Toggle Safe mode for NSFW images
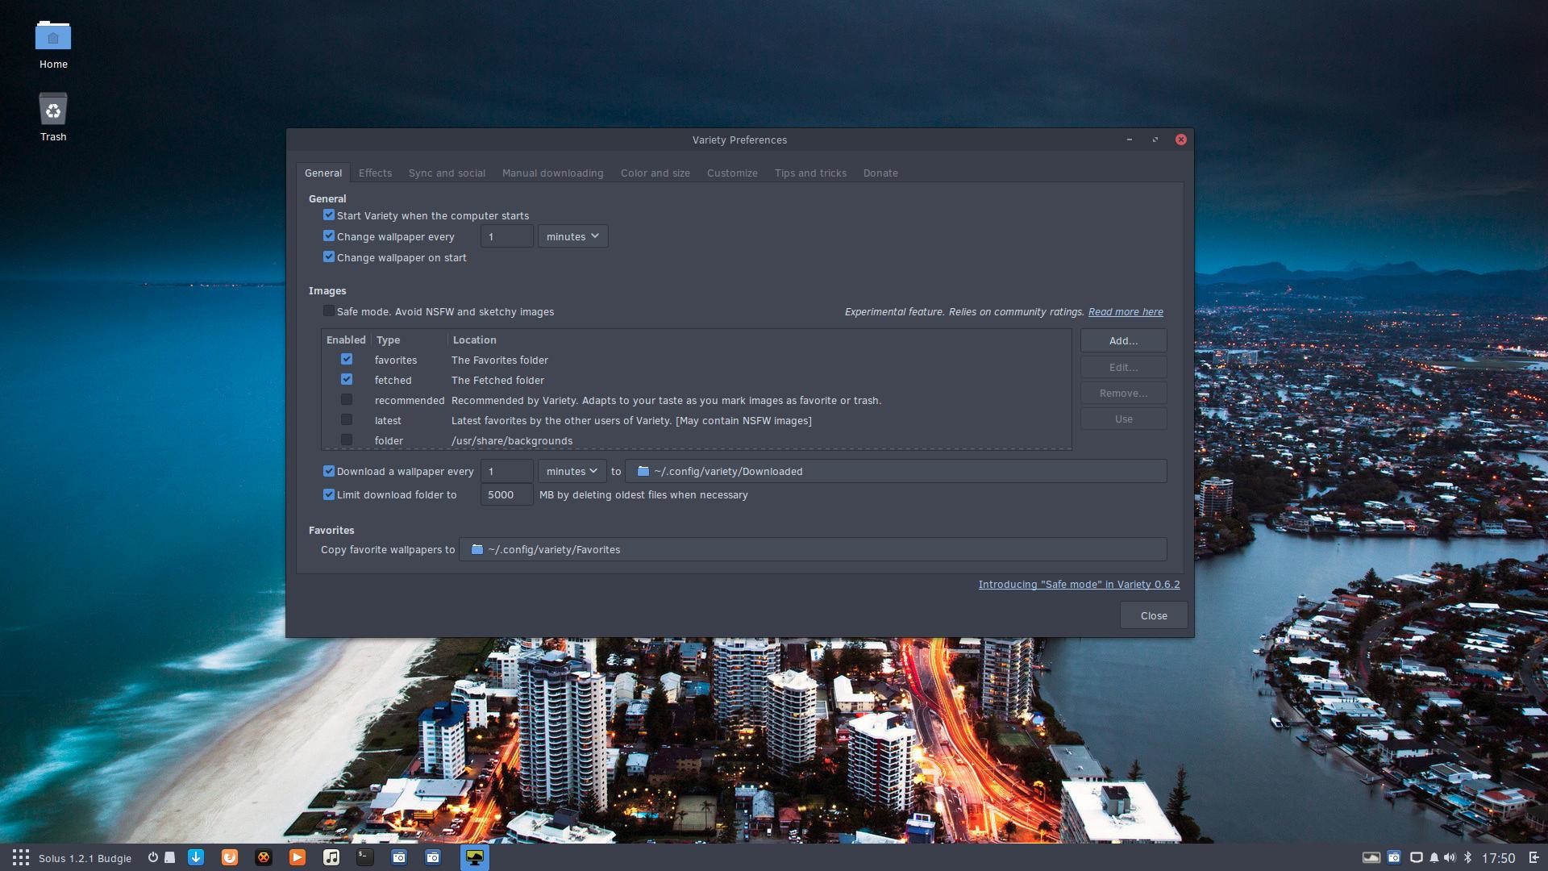 point(328,310)
